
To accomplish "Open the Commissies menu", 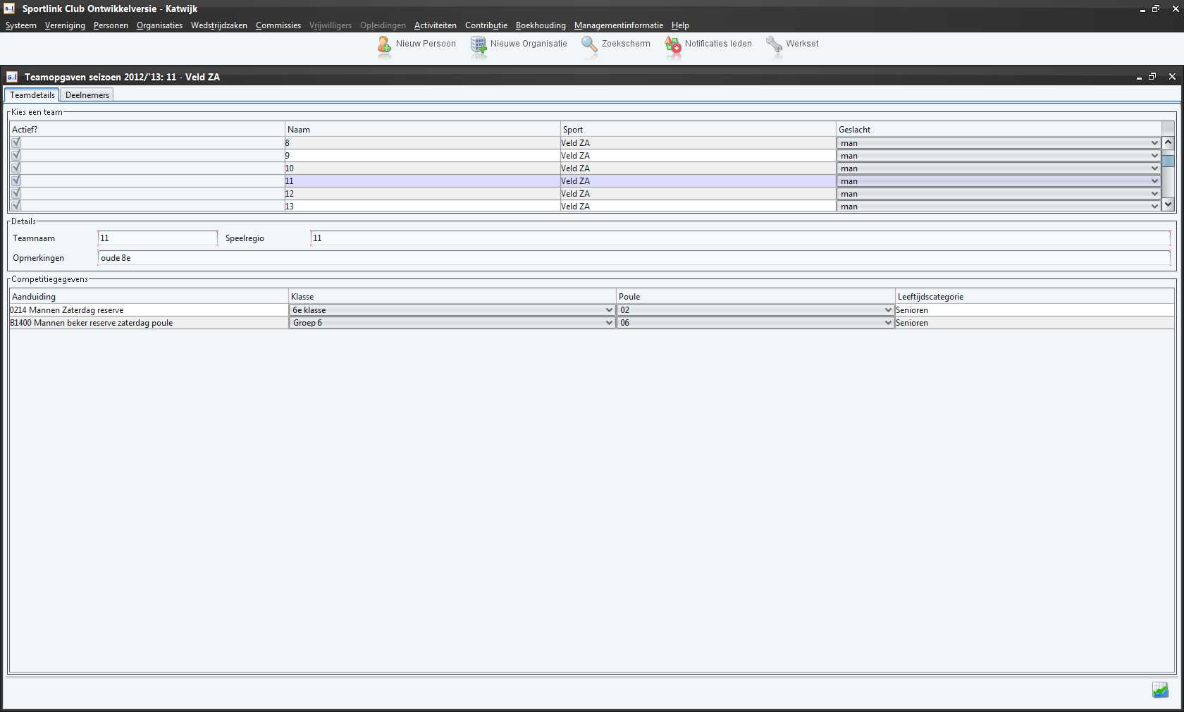I will click(278, 25).
